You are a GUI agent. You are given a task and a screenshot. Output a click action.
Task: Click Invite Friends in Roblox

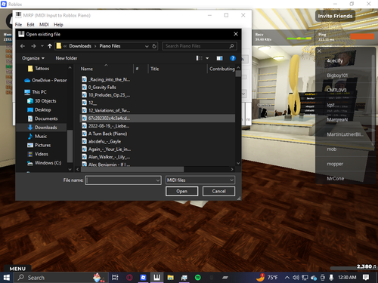click(335, 16)
